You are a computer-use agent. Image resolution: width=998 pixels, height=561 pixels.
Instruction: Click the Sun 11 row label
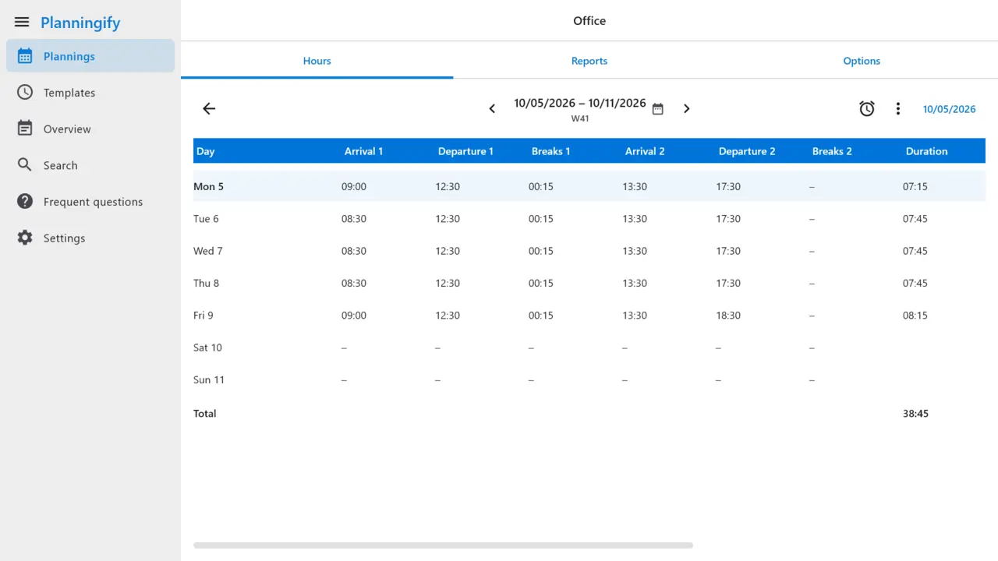209,379
